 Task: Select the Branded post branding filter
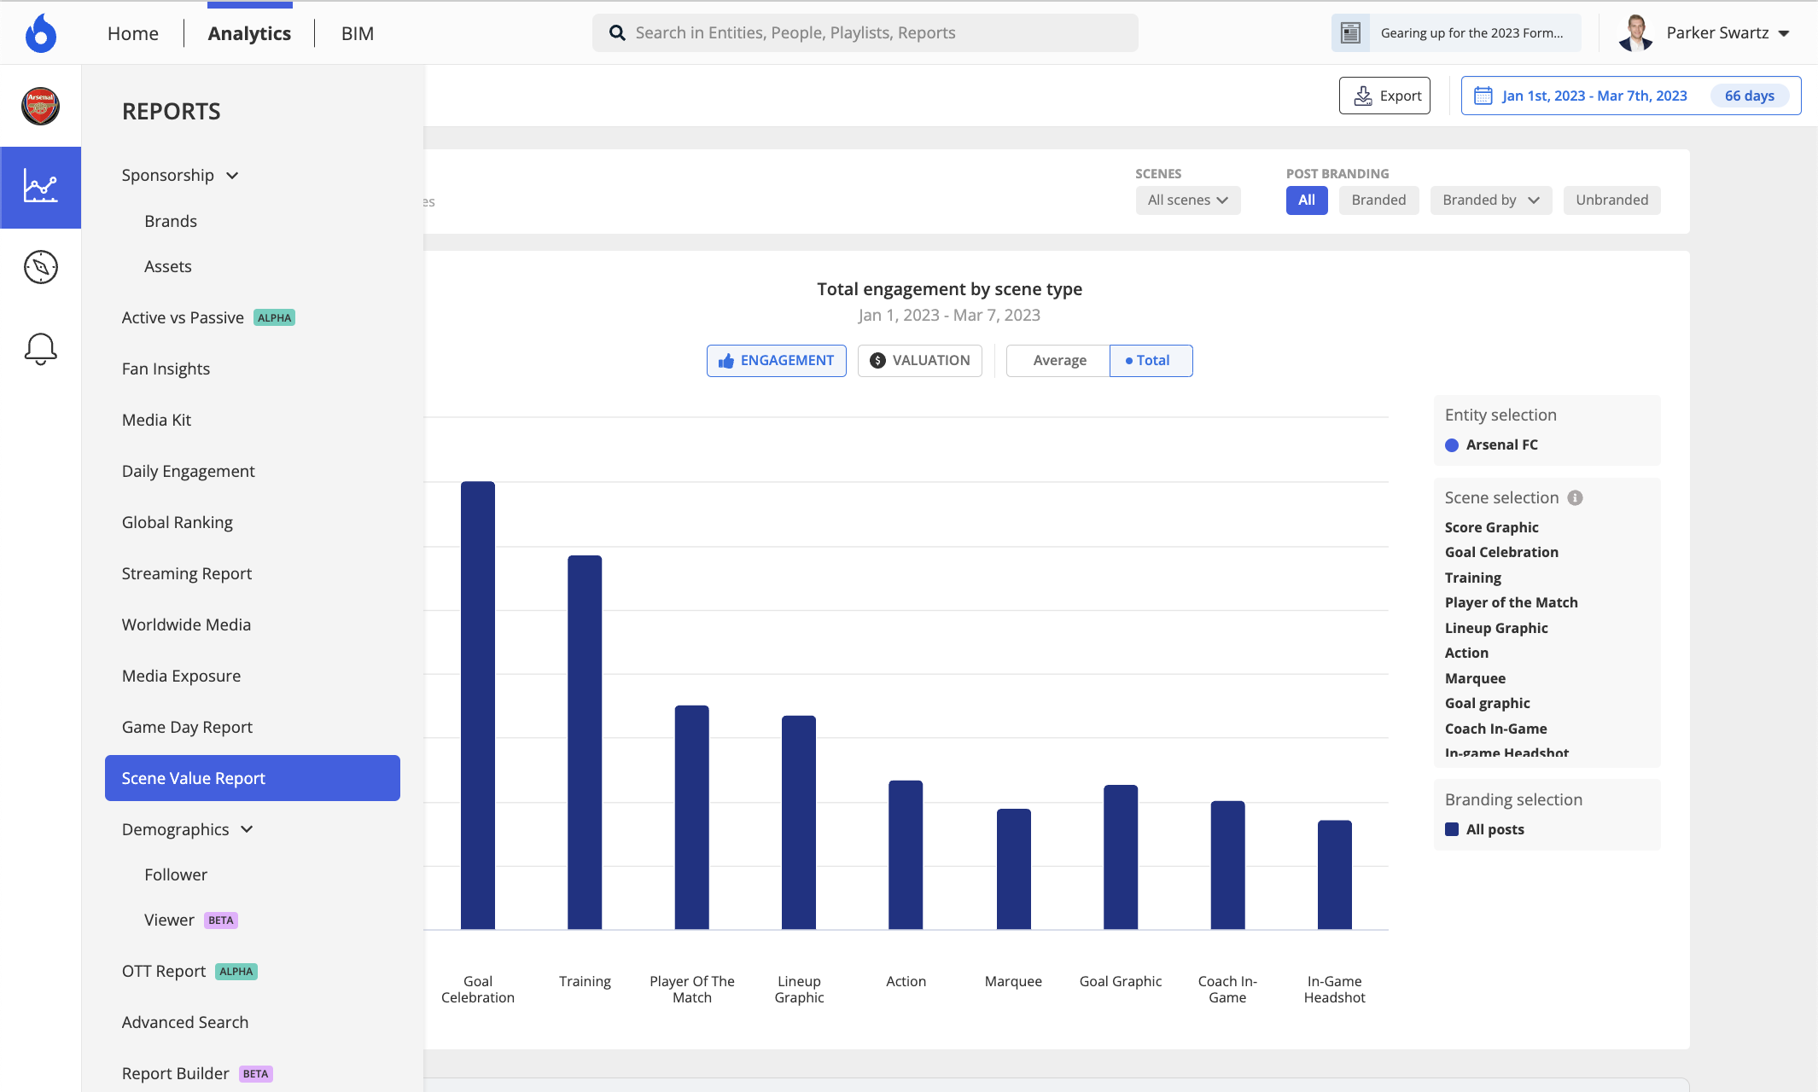1378,200
